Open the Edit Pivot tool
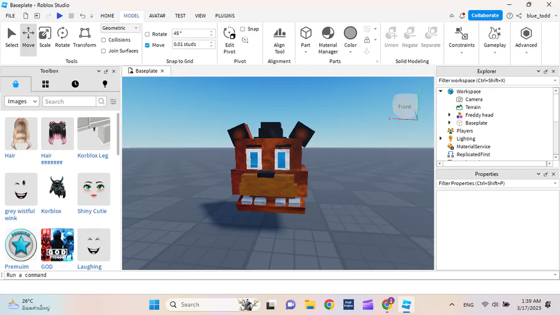560x315 pixels. [x=229, y=40]
